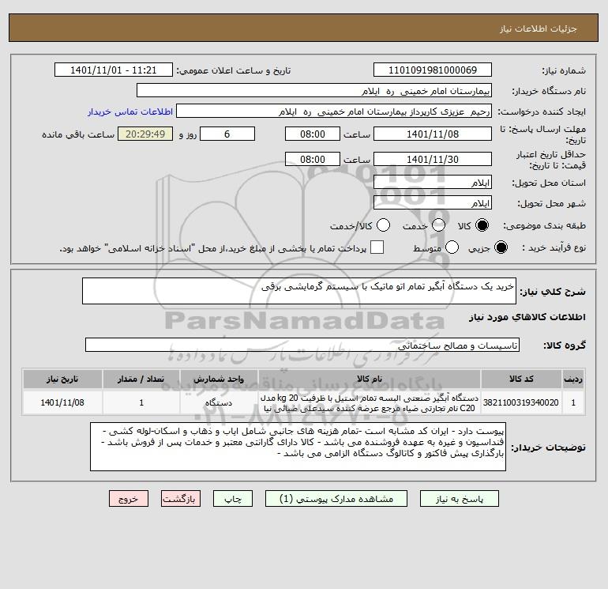Click the buyer organization name field

314,90
